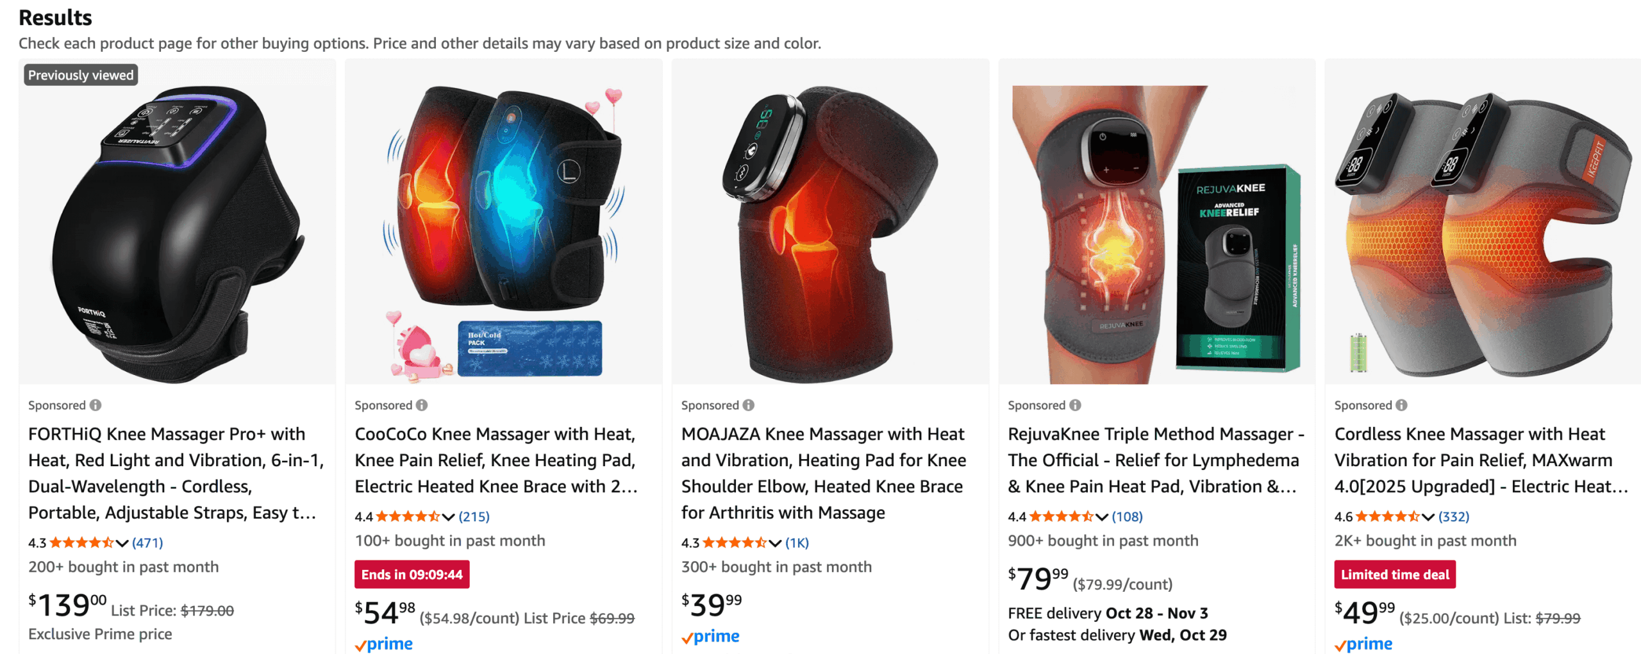Click the Sponsored info icon under CooCoCo product
The height and width of the screenshot is (654, 1641).
click(422, 405)
